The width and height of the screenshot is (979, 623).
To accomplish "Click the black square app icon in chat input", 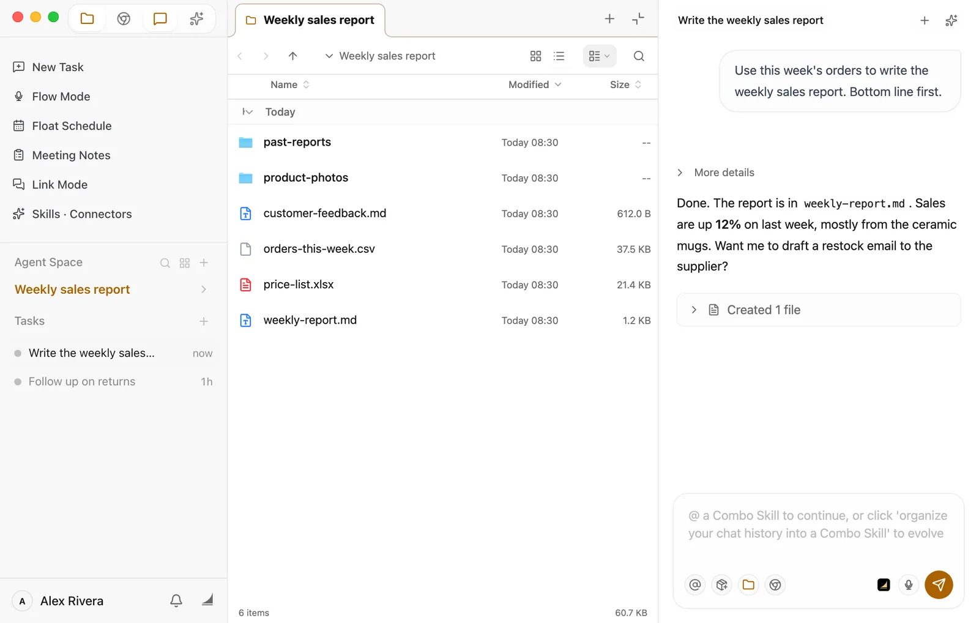I will coord(884,584).
